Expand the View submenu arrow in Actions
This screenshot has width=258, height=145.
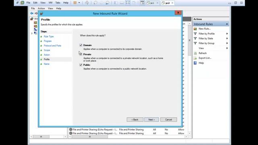(x=227, y=48)
